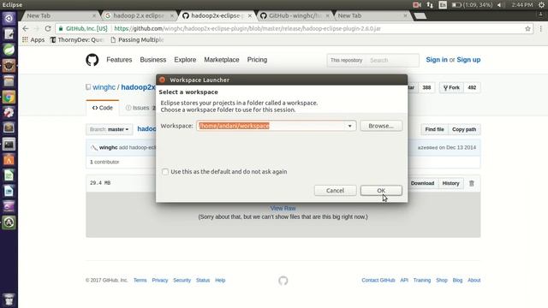Open the winghc user link
Image resolution: width=548 pixels, height=308 pixels.
[x=104, y=87]
